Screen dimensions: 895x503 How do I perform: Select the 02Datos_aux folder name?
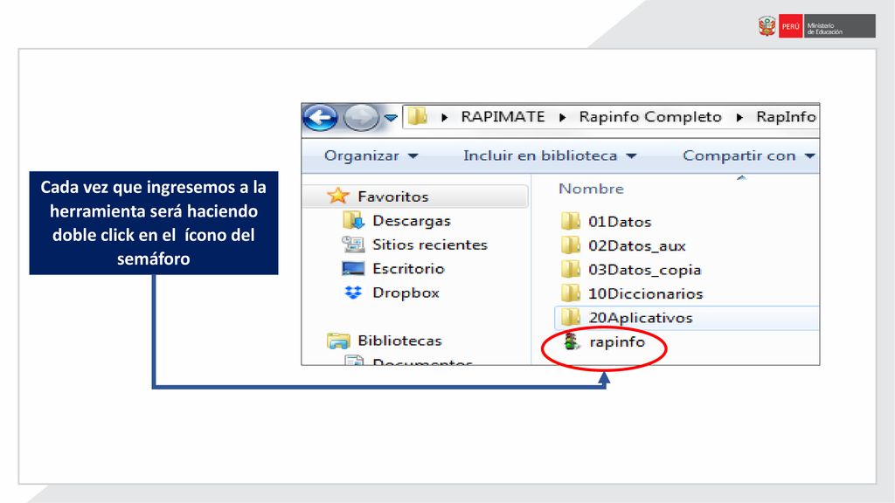tap(637, 245)
